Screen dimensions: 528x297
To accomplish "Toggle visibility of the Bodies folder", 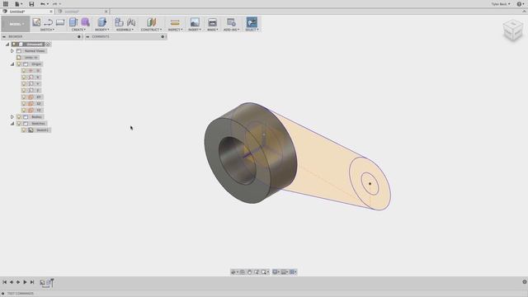I will tap(19, 117).
